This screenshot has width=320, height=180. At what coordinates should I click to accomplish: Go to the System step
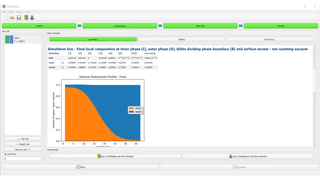[39, 26]
